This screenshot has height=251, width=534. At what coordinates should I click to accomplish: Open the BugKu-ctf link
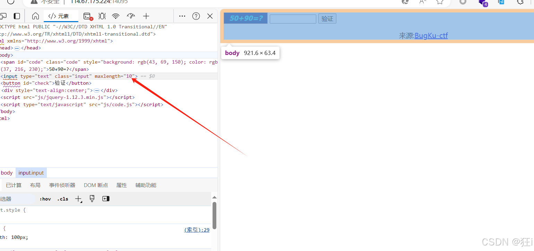coord(431,35)
